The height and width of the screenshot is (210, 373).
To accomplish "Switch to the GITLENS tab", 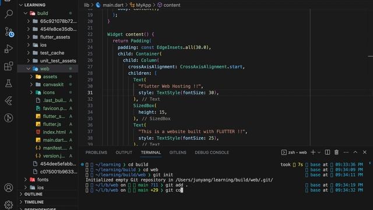I will [178, 152].
